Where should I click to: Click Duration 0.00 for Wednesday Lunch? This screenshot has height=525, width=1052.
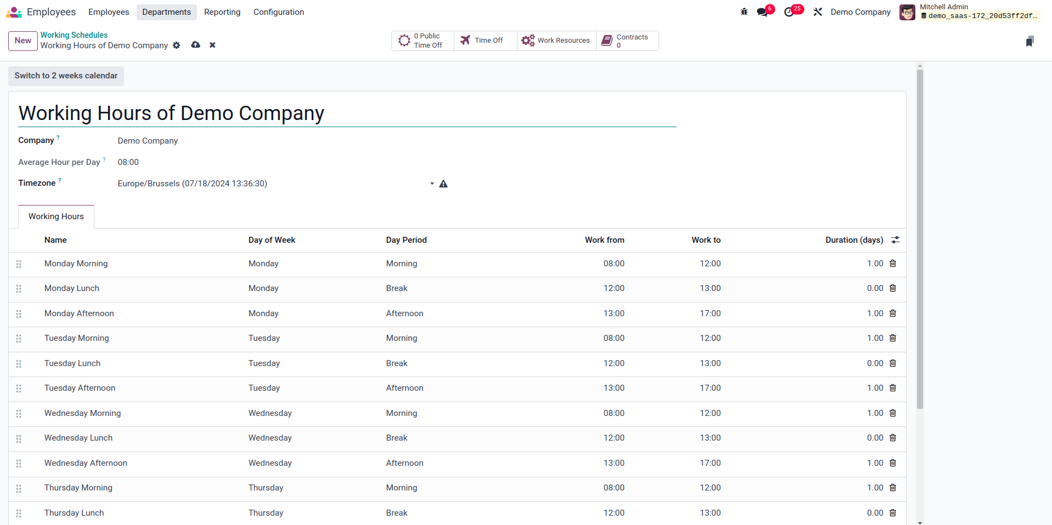tap(875, 438)
